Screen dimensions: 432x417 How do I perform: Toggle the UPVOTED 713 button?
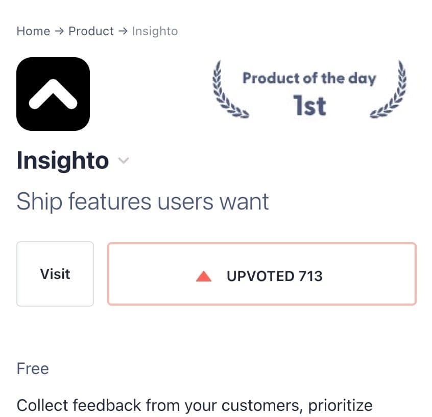click(x=261, y=274)
